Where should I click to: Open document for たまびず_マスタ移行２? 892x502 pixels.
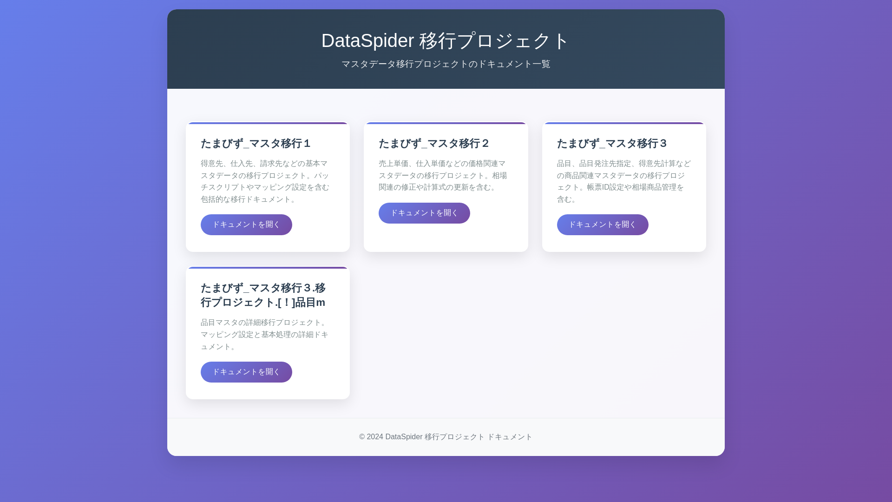pyautogui.click(x=424, y=213)
